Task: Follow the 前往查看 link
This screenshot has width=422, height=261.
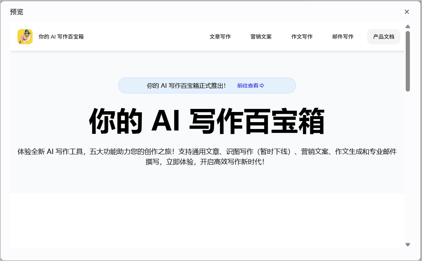Action: point(248,85)
